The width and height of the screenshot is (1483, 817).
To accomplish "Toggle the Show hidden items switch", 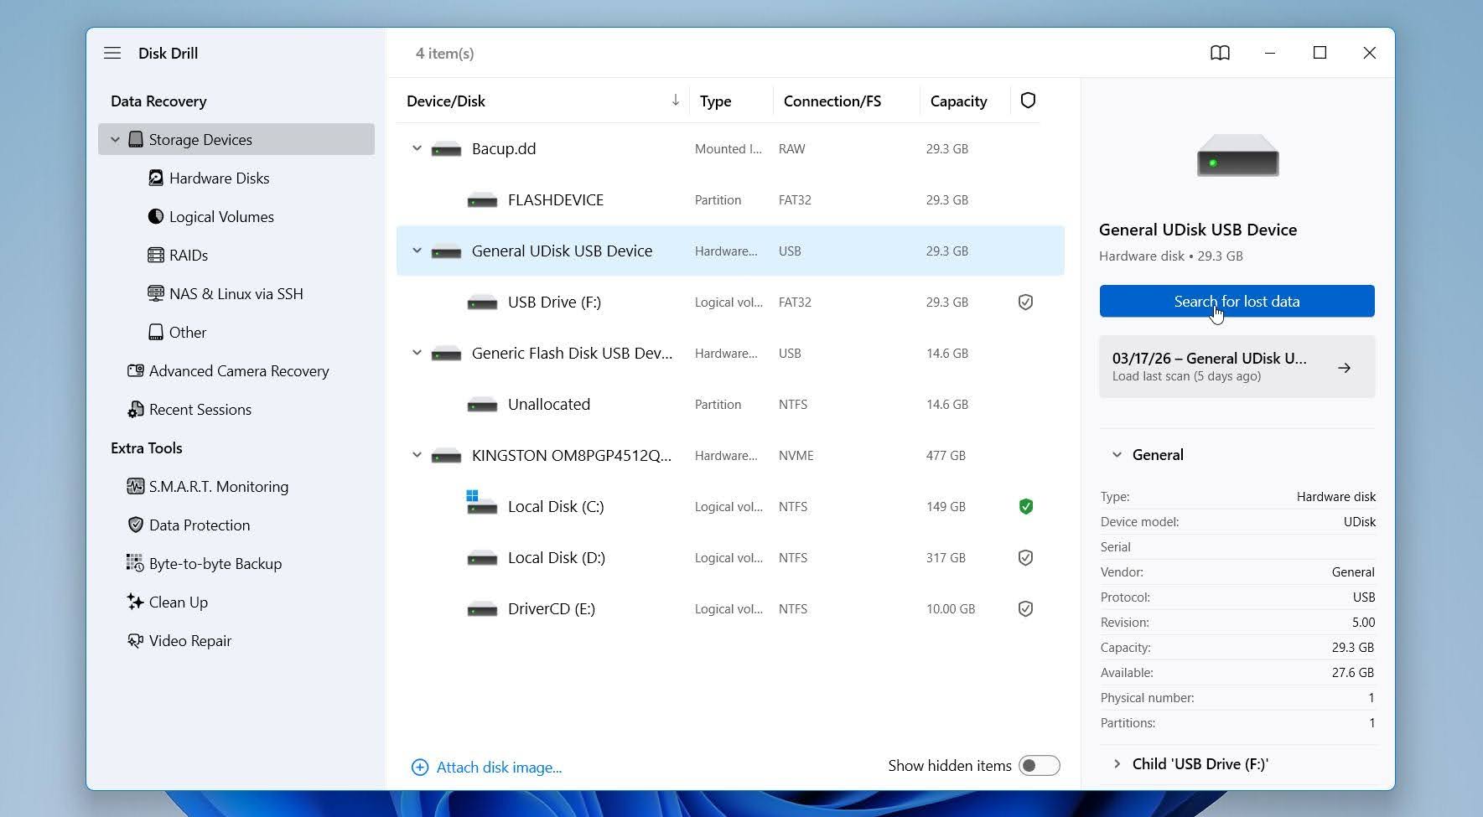I will point(1039,766).
